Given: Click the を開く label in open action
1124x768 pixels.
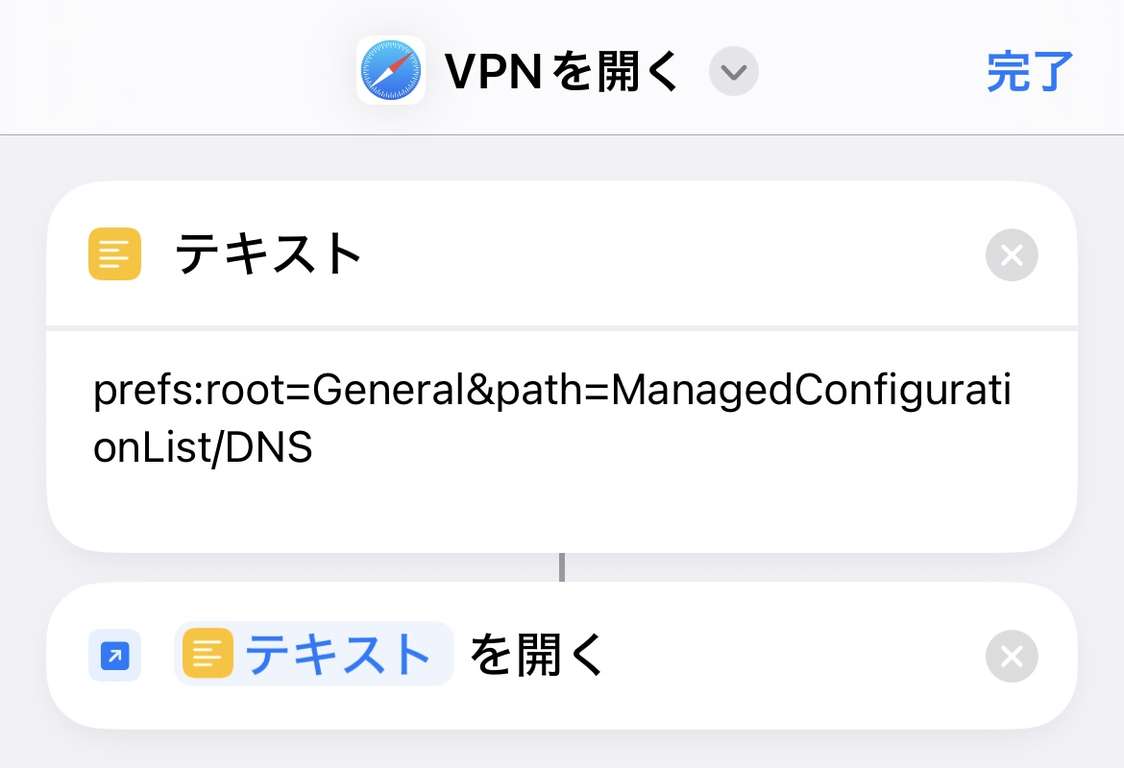Looking at the screenshot, I should click(x=537, y=656).
